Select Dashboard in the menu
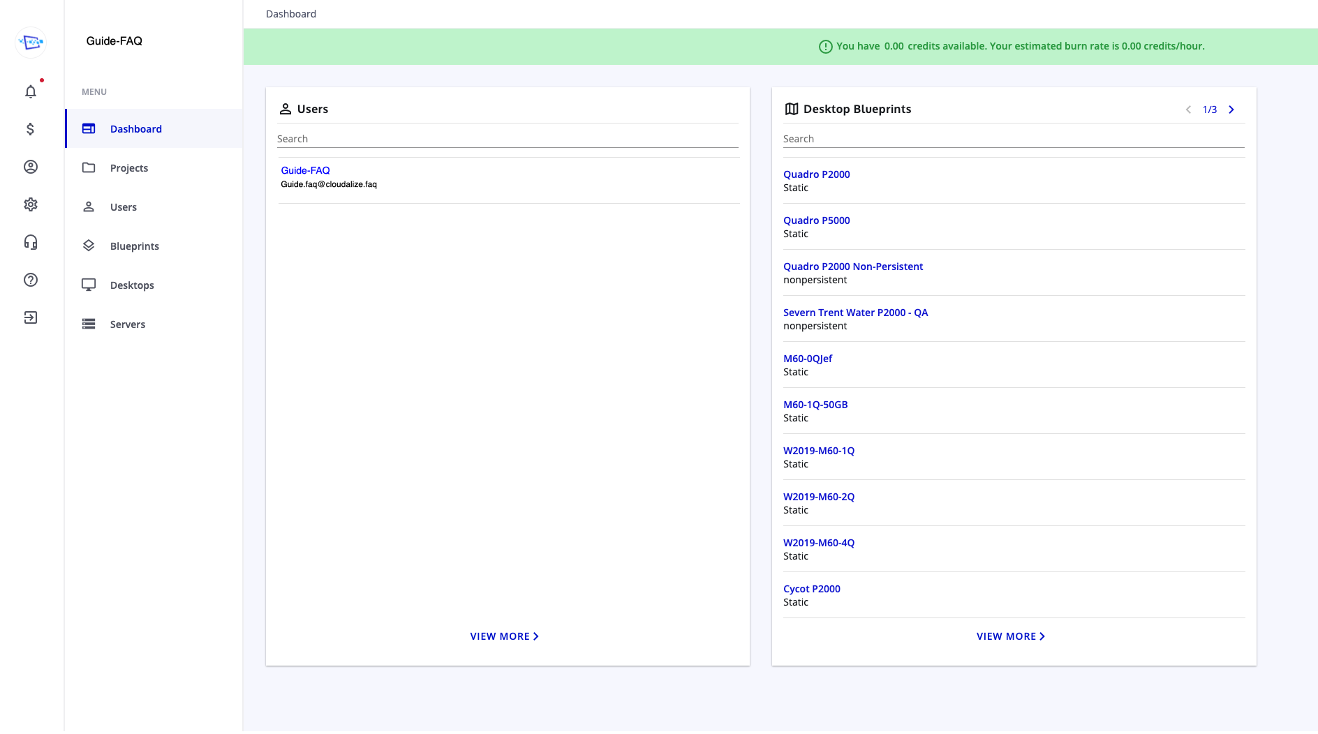Image resolution: width=1318 pixels, height=734 pixels. [154, 128]
